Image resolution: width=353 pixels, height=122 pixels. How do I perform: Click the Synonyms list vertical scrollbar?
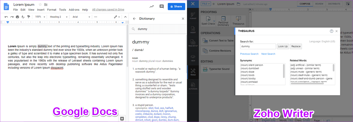(x=284, y=71)
